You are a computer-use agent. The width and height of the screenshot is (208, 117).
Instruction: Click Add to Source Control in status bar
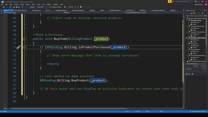click(199, 111)
